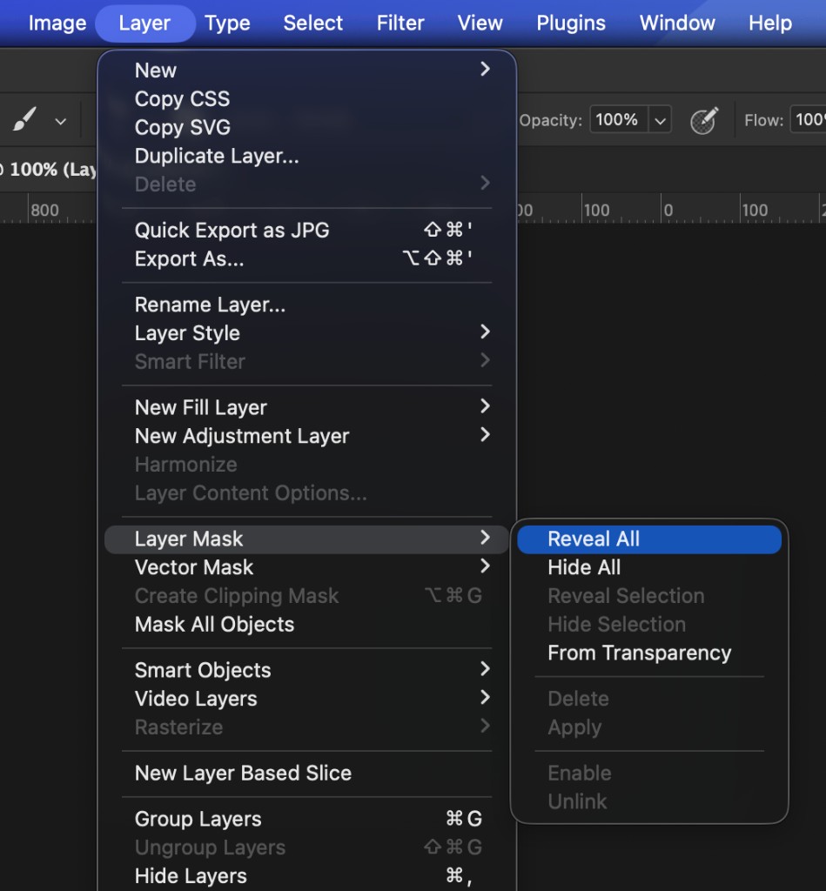
Task: Open the brush preset picker chevron
Action: (x=60, y=121)
